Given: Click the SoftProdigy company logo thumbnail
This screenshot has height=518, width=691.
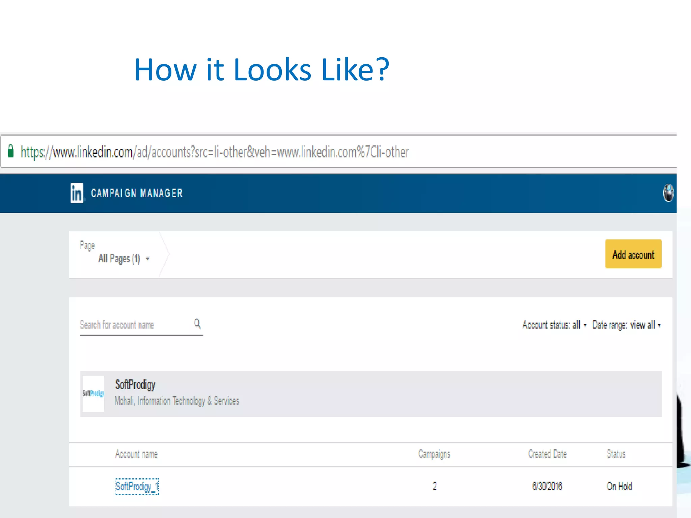Looking at the screenshot, I should 93,394.
